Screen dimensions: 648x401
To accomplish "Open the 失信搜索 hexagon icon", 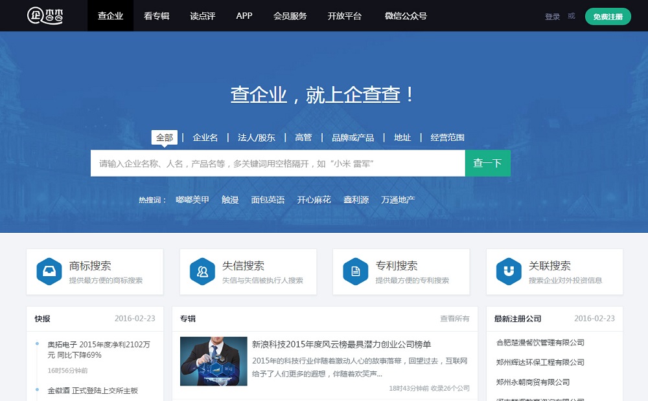I will pyautogui.click(x=202, y=272).
